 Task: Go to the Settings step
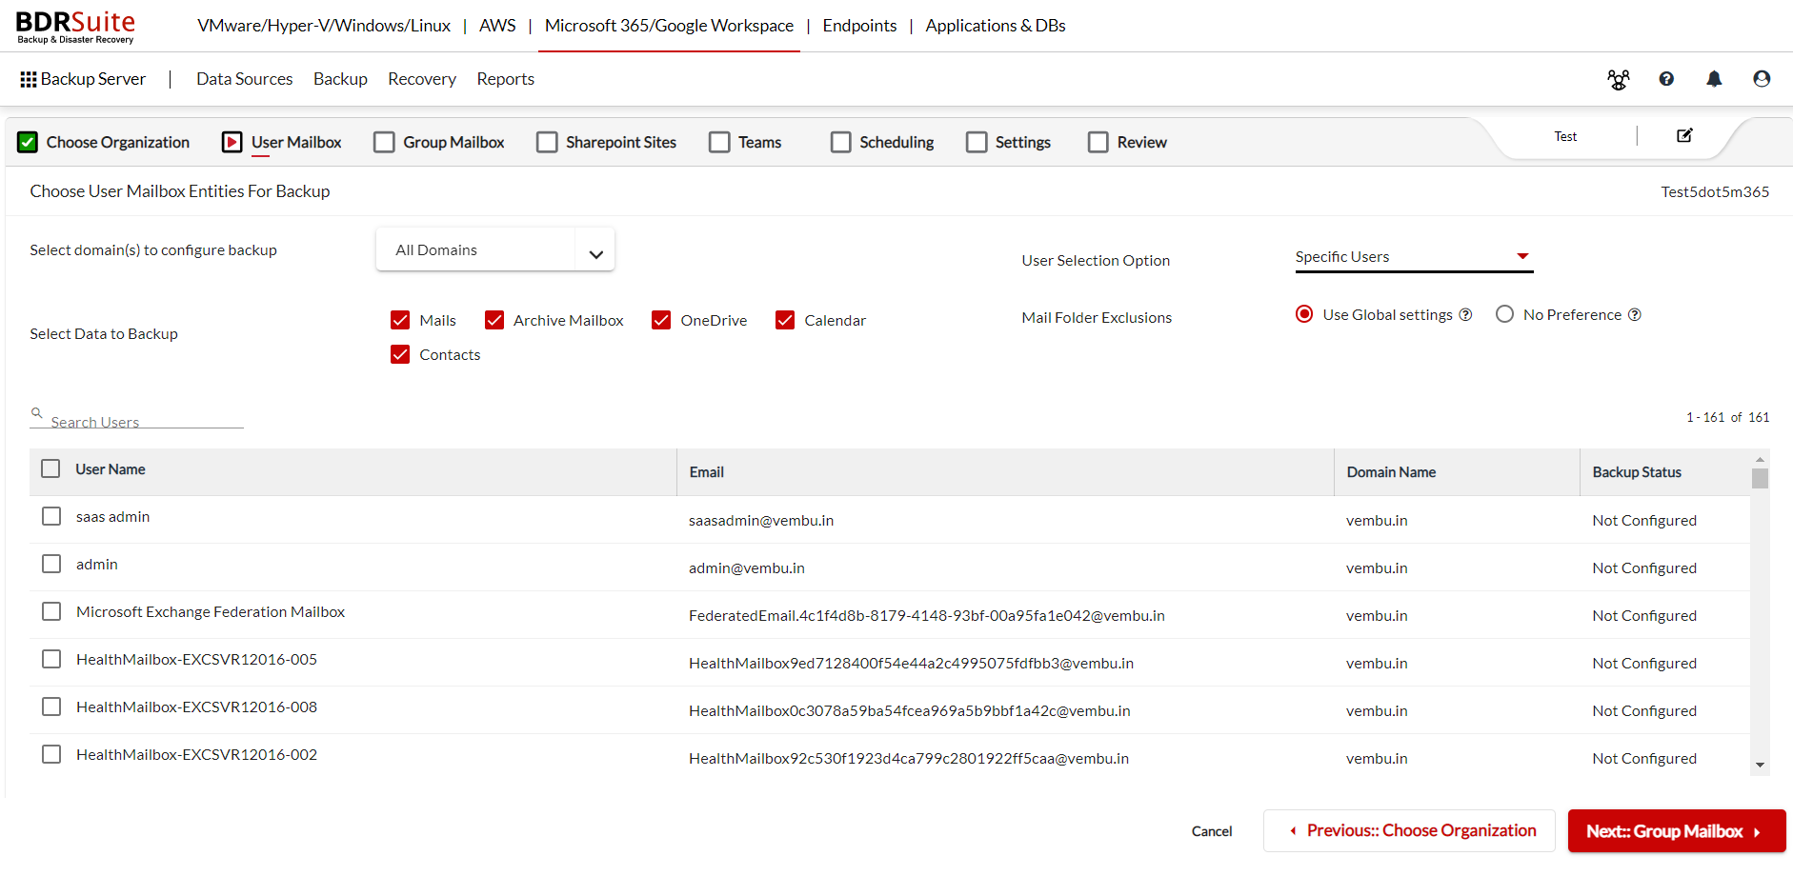1008,142
